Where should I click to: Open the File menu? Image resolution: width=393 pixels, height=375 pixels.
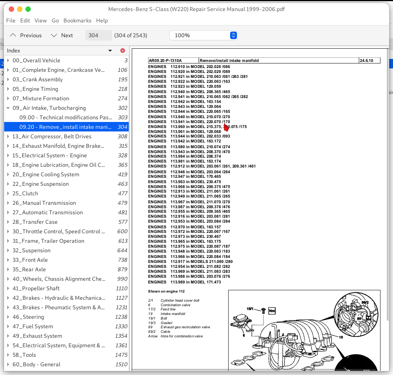point(11,21)
